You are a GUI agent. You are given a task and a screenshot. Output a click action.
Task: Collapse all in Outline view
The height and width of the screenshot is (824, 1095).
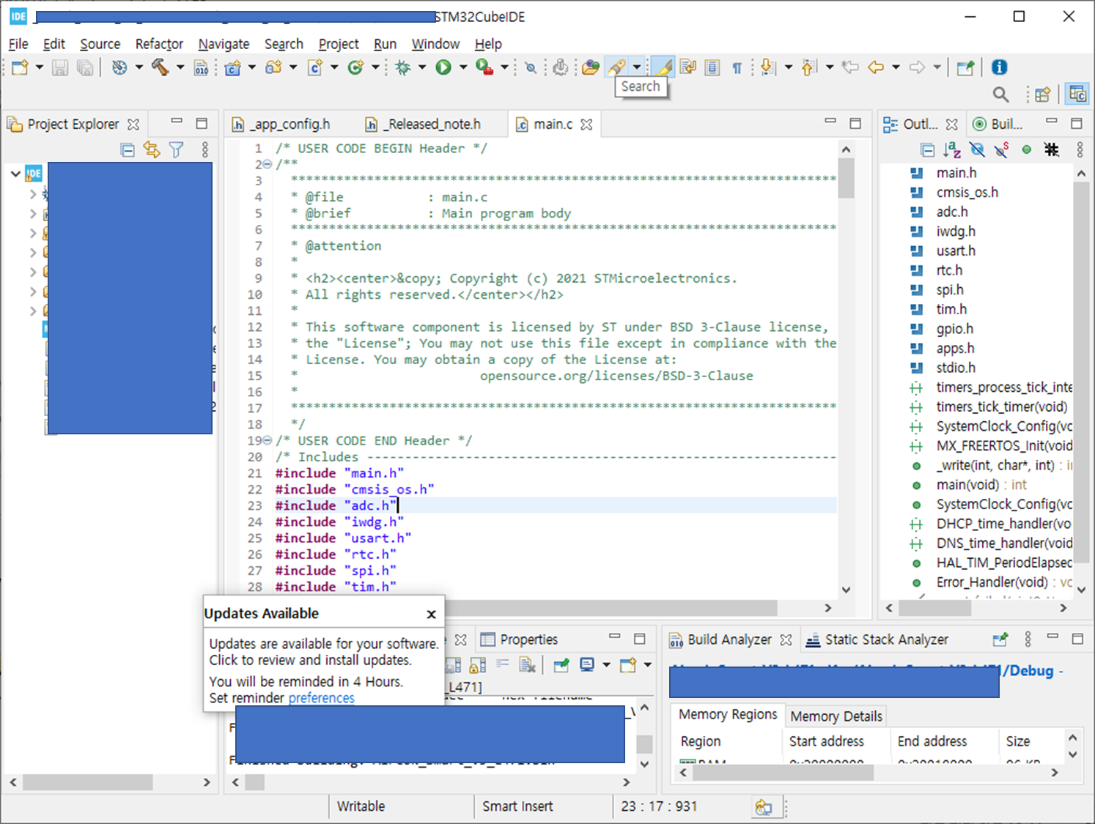click(x=927, y=150)
